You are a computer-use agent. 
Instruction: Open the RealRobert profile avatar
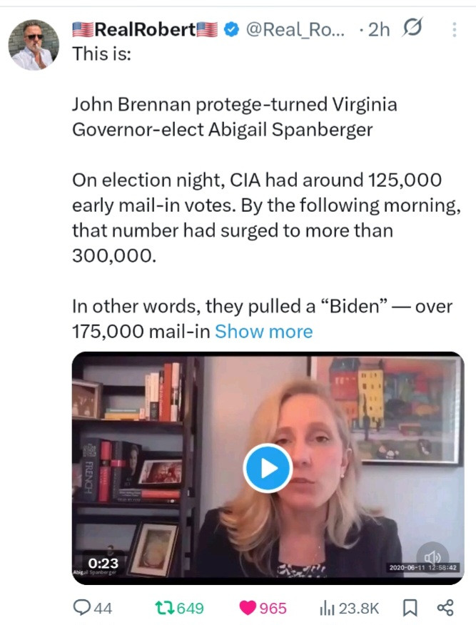pos(34,44)
